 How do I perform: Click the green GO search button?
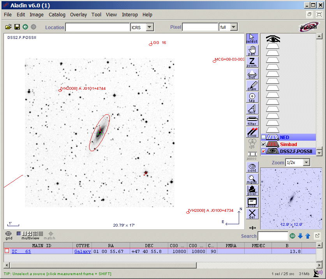293,236
